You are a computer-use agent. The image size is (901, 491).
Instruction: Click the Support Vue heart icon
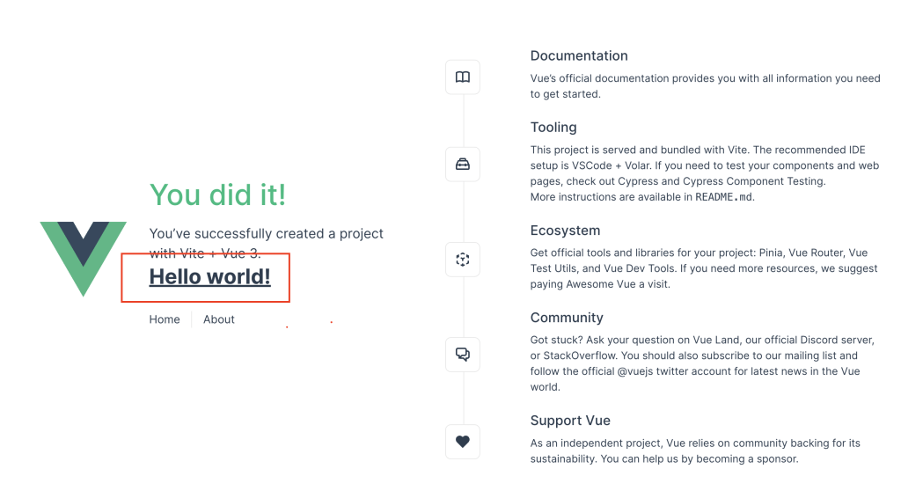[x=463, y=442]
